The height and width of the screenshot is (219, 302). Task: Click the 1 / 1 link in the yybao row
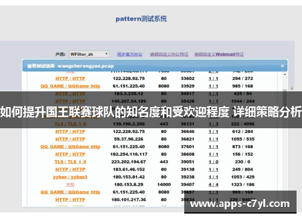[213, 177]
